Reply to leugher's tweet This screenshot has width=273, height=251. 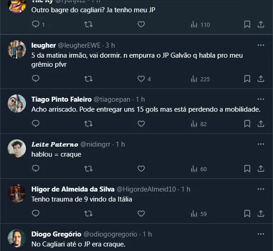pos(36,79)
